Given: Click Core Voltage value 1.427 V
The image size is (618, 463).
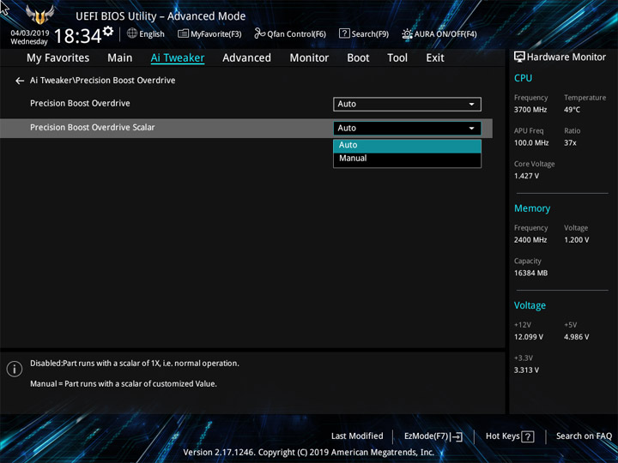Looking at the screenshot, I should [526, 176].
